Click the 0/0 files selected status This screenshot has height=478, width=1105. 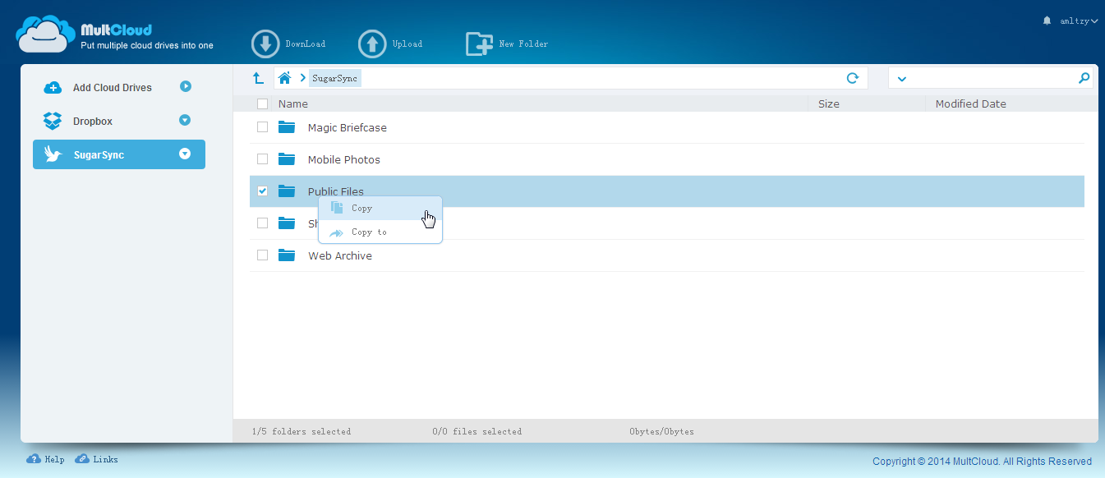click(477, 431)
